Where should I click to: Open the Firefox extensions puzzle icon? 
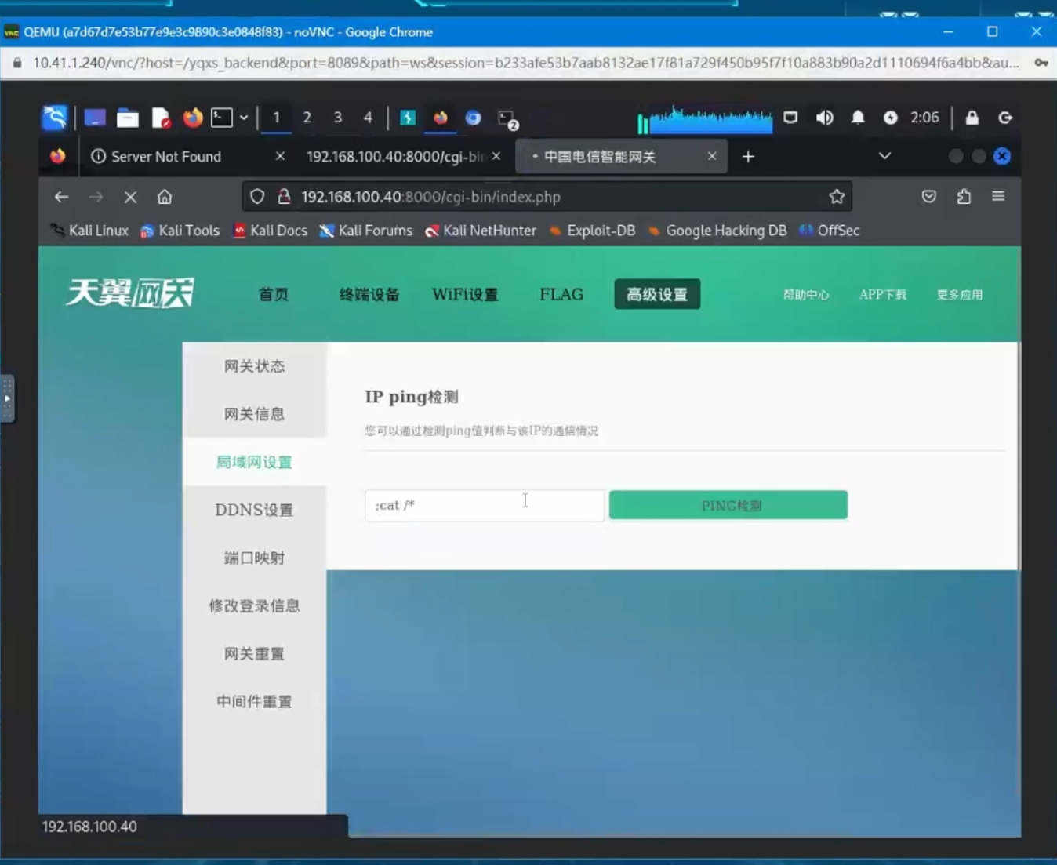pos(964,197)
